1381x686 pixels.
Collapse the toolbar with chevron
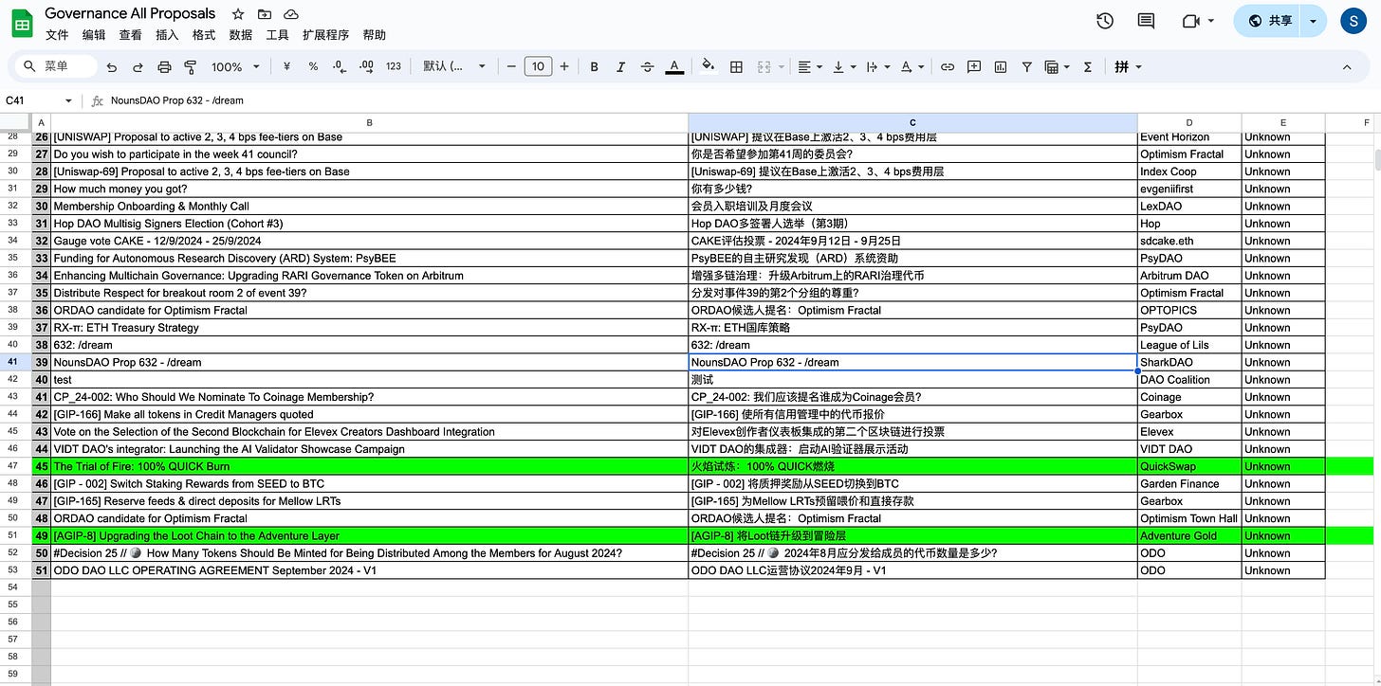point(1347,67)
